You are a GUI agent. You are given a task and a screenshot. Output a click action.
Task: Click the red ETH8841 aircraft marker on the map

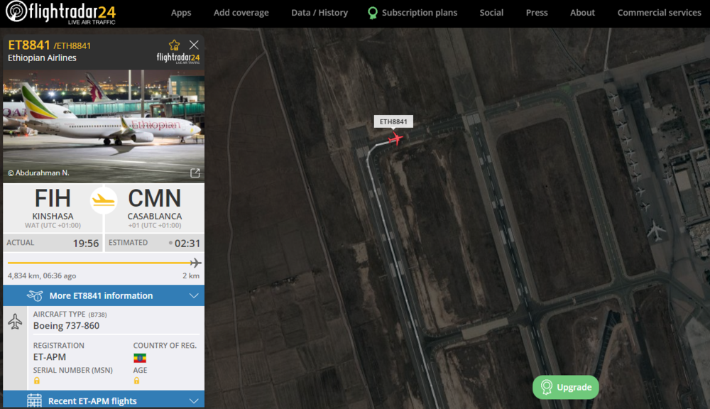pos(396,138)
